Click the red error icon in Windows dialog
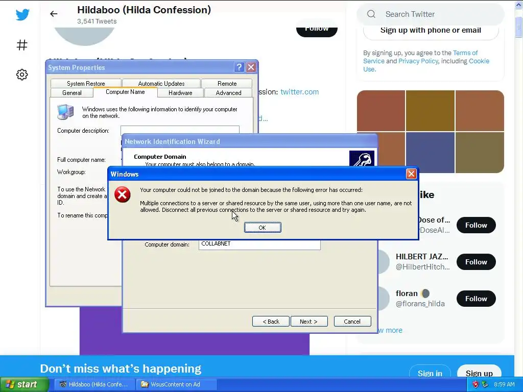This screenshot has height=392, width=523. [x=123, y=194]
